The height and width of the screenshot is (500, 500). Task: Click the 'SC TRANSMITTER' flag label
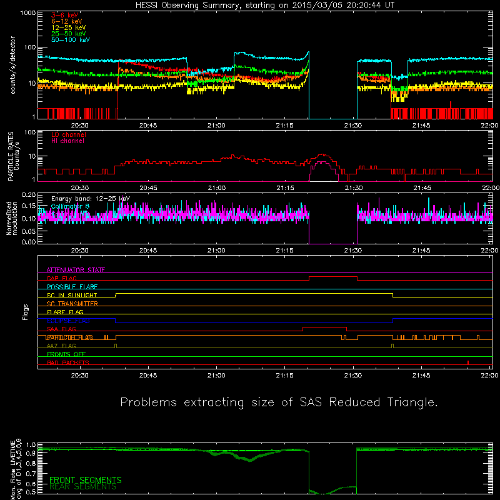pos(72,304)
